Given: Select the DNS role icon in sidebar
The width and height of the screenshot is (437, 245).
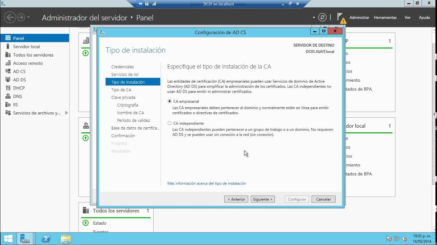Looking at the screenshot, I should click(x=8, y=96).
